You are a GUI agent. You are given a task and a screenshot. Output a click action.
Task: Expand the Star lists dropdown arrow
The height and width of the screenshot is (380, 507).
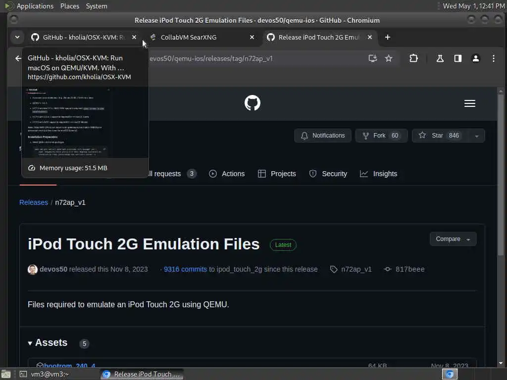(x=477, y=136)
